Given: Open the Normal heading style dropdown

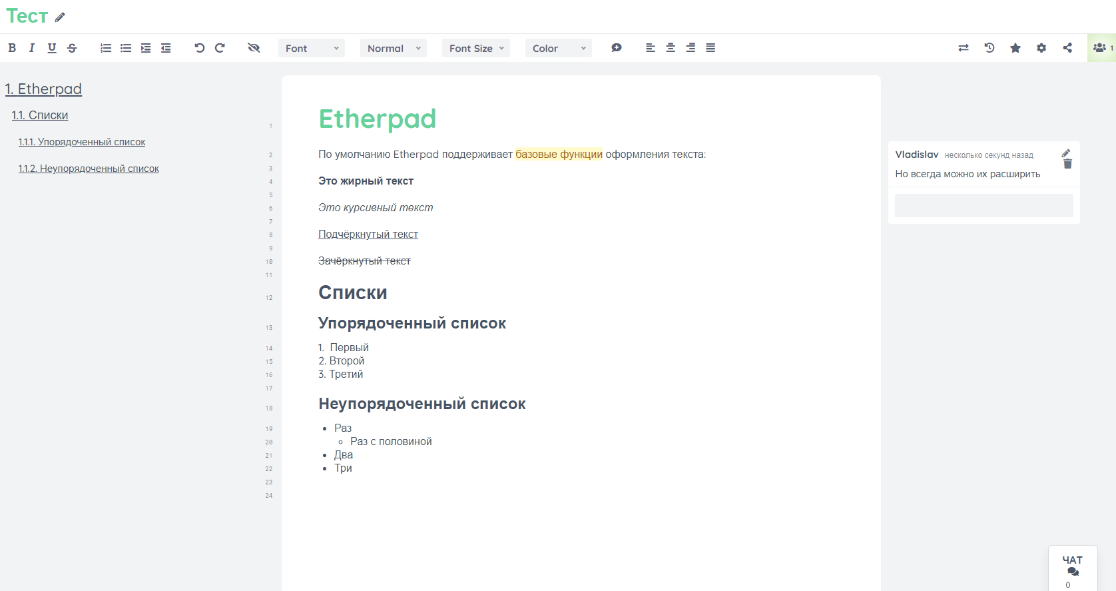Looking at the screenshot, I should coord(394,48).
